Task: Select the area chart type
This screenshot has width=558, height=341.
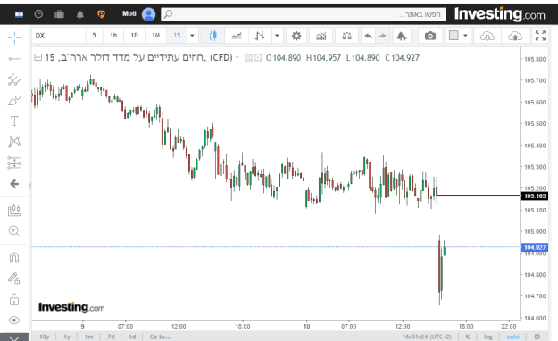Action: (237, 36)
